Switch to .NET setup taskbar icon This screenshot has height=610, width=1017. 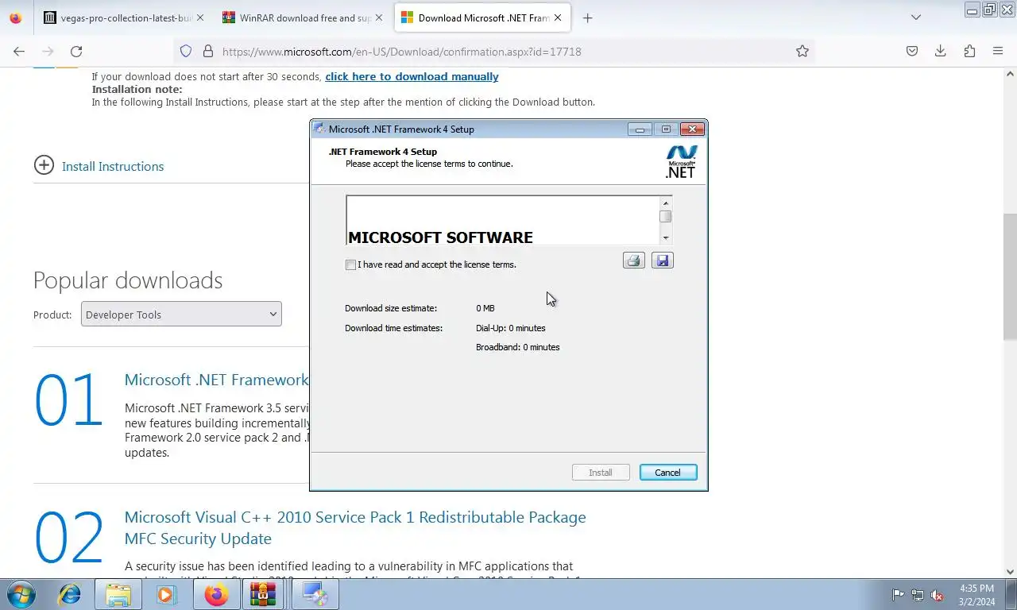[315, 594]
